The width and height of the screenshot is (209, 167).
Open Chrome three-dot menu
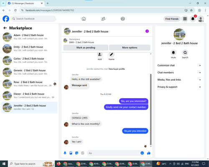coord(205,10)
